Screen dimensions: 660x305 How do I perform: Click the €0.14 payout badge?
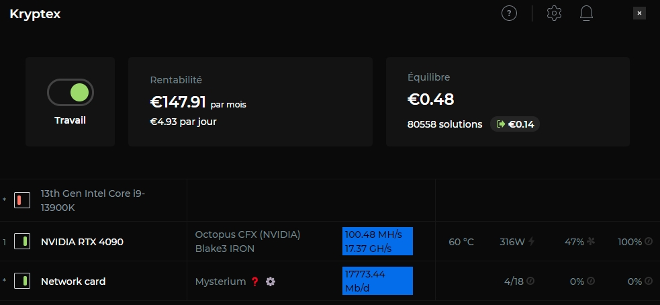point(515,124)
